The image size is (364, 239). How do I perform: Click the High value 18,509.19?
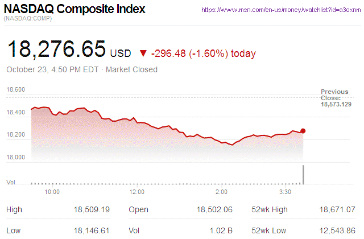click(x=90, y=210)
